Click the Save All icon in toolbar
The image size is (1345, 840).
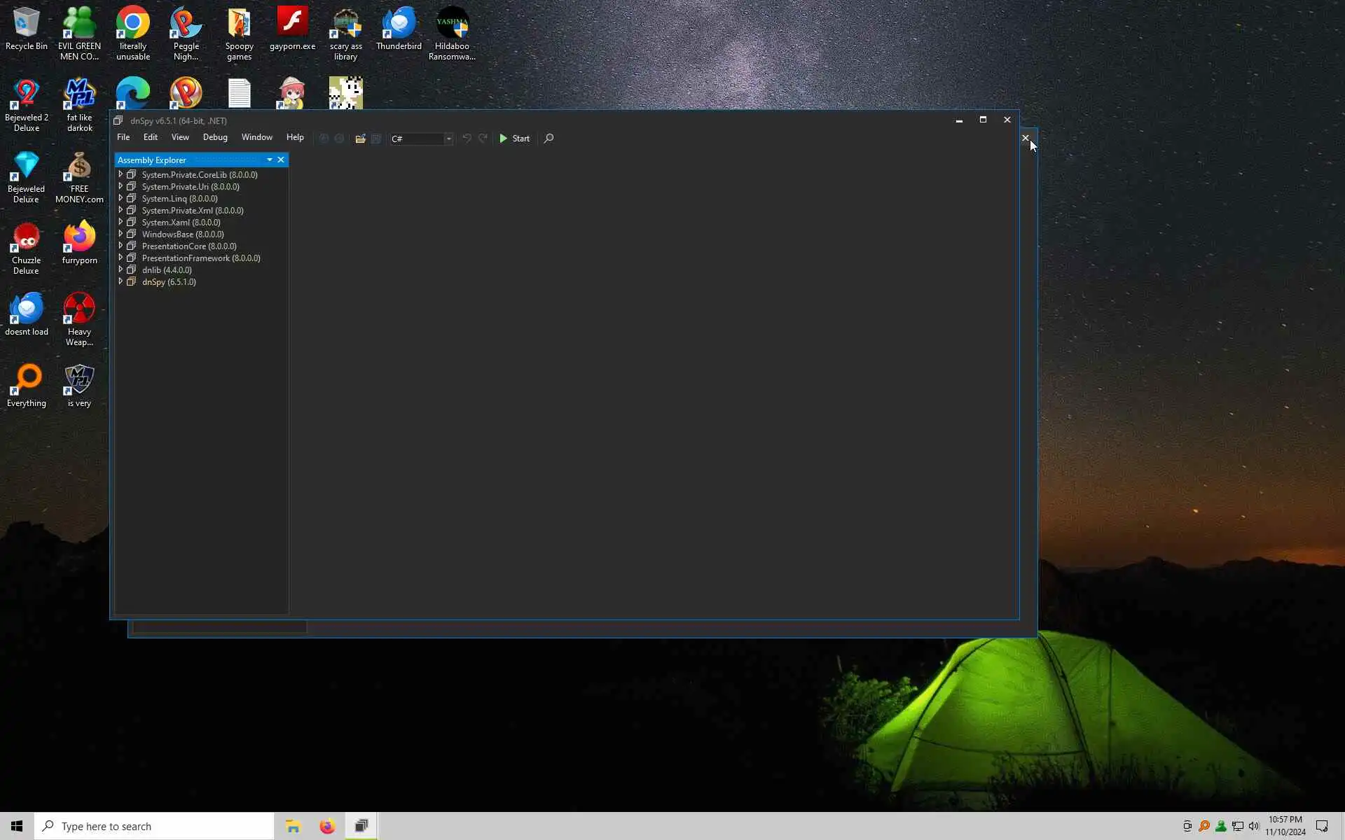pyautogui.click(x=376, y=139)
